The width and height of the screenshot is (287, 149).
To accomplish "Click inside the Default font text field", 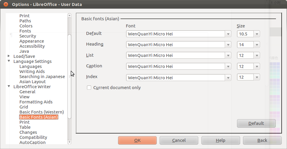I will [x=175, y=34].
